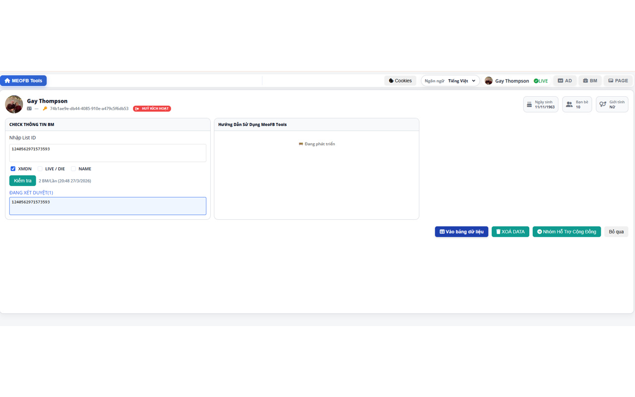The image size is (635, 397).
Task: Click the calendar icon beside Ngày sinh
Action: pos(530,104)
